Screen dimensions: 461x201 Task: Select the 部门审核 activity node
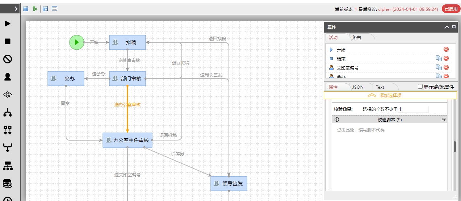tap(127, 79)
